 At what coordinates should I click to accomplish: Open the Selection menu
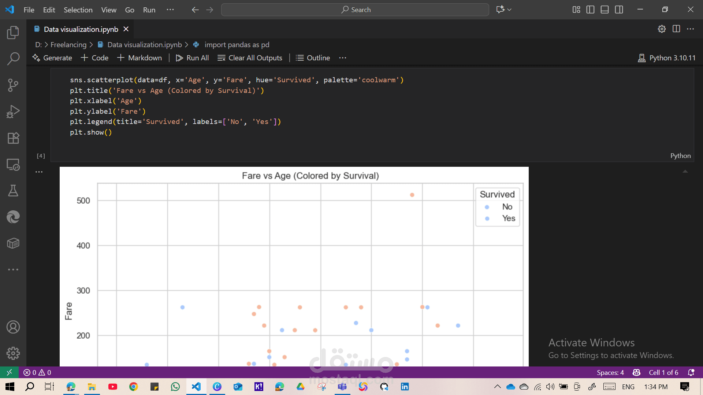click(x=78, y=10)
